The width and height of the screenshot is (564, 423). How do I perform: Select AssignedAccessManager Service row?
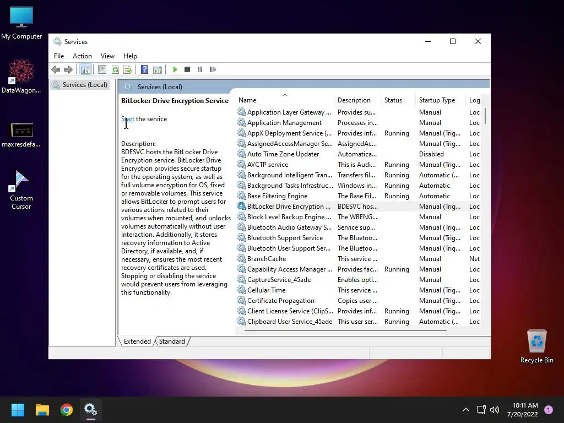tap(358, 144)
